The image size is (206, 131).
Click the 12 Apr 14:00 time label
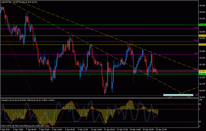97,130
